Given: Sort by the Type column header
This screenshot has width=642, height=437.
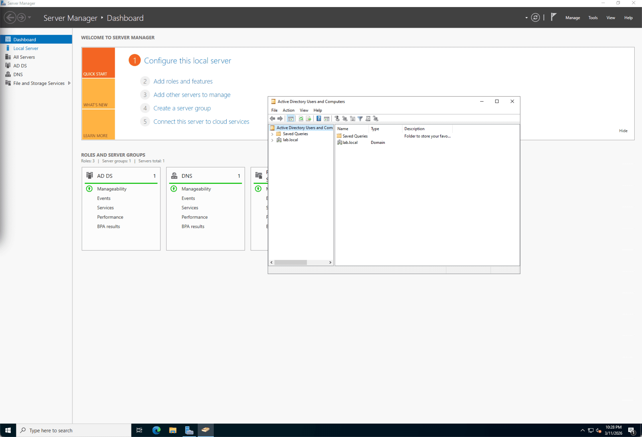Looking at the screenshot, I should (x=385, y=129).
